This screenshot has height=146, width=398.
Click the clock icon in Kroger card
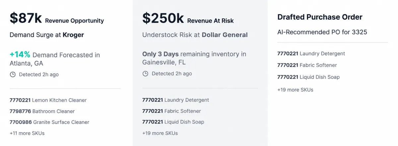click(13, 75)
